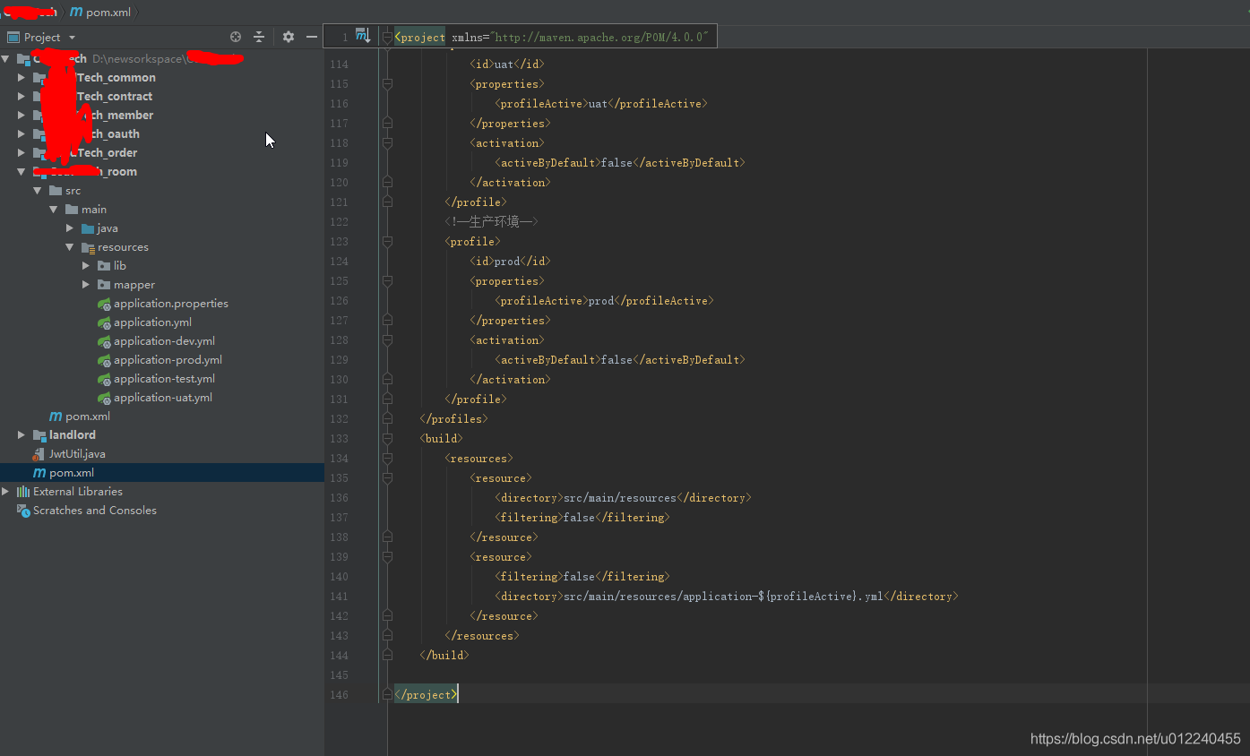Click the src/main/resources directory text
This screenshot has width=1250, height=756.
tap(622, 497)
